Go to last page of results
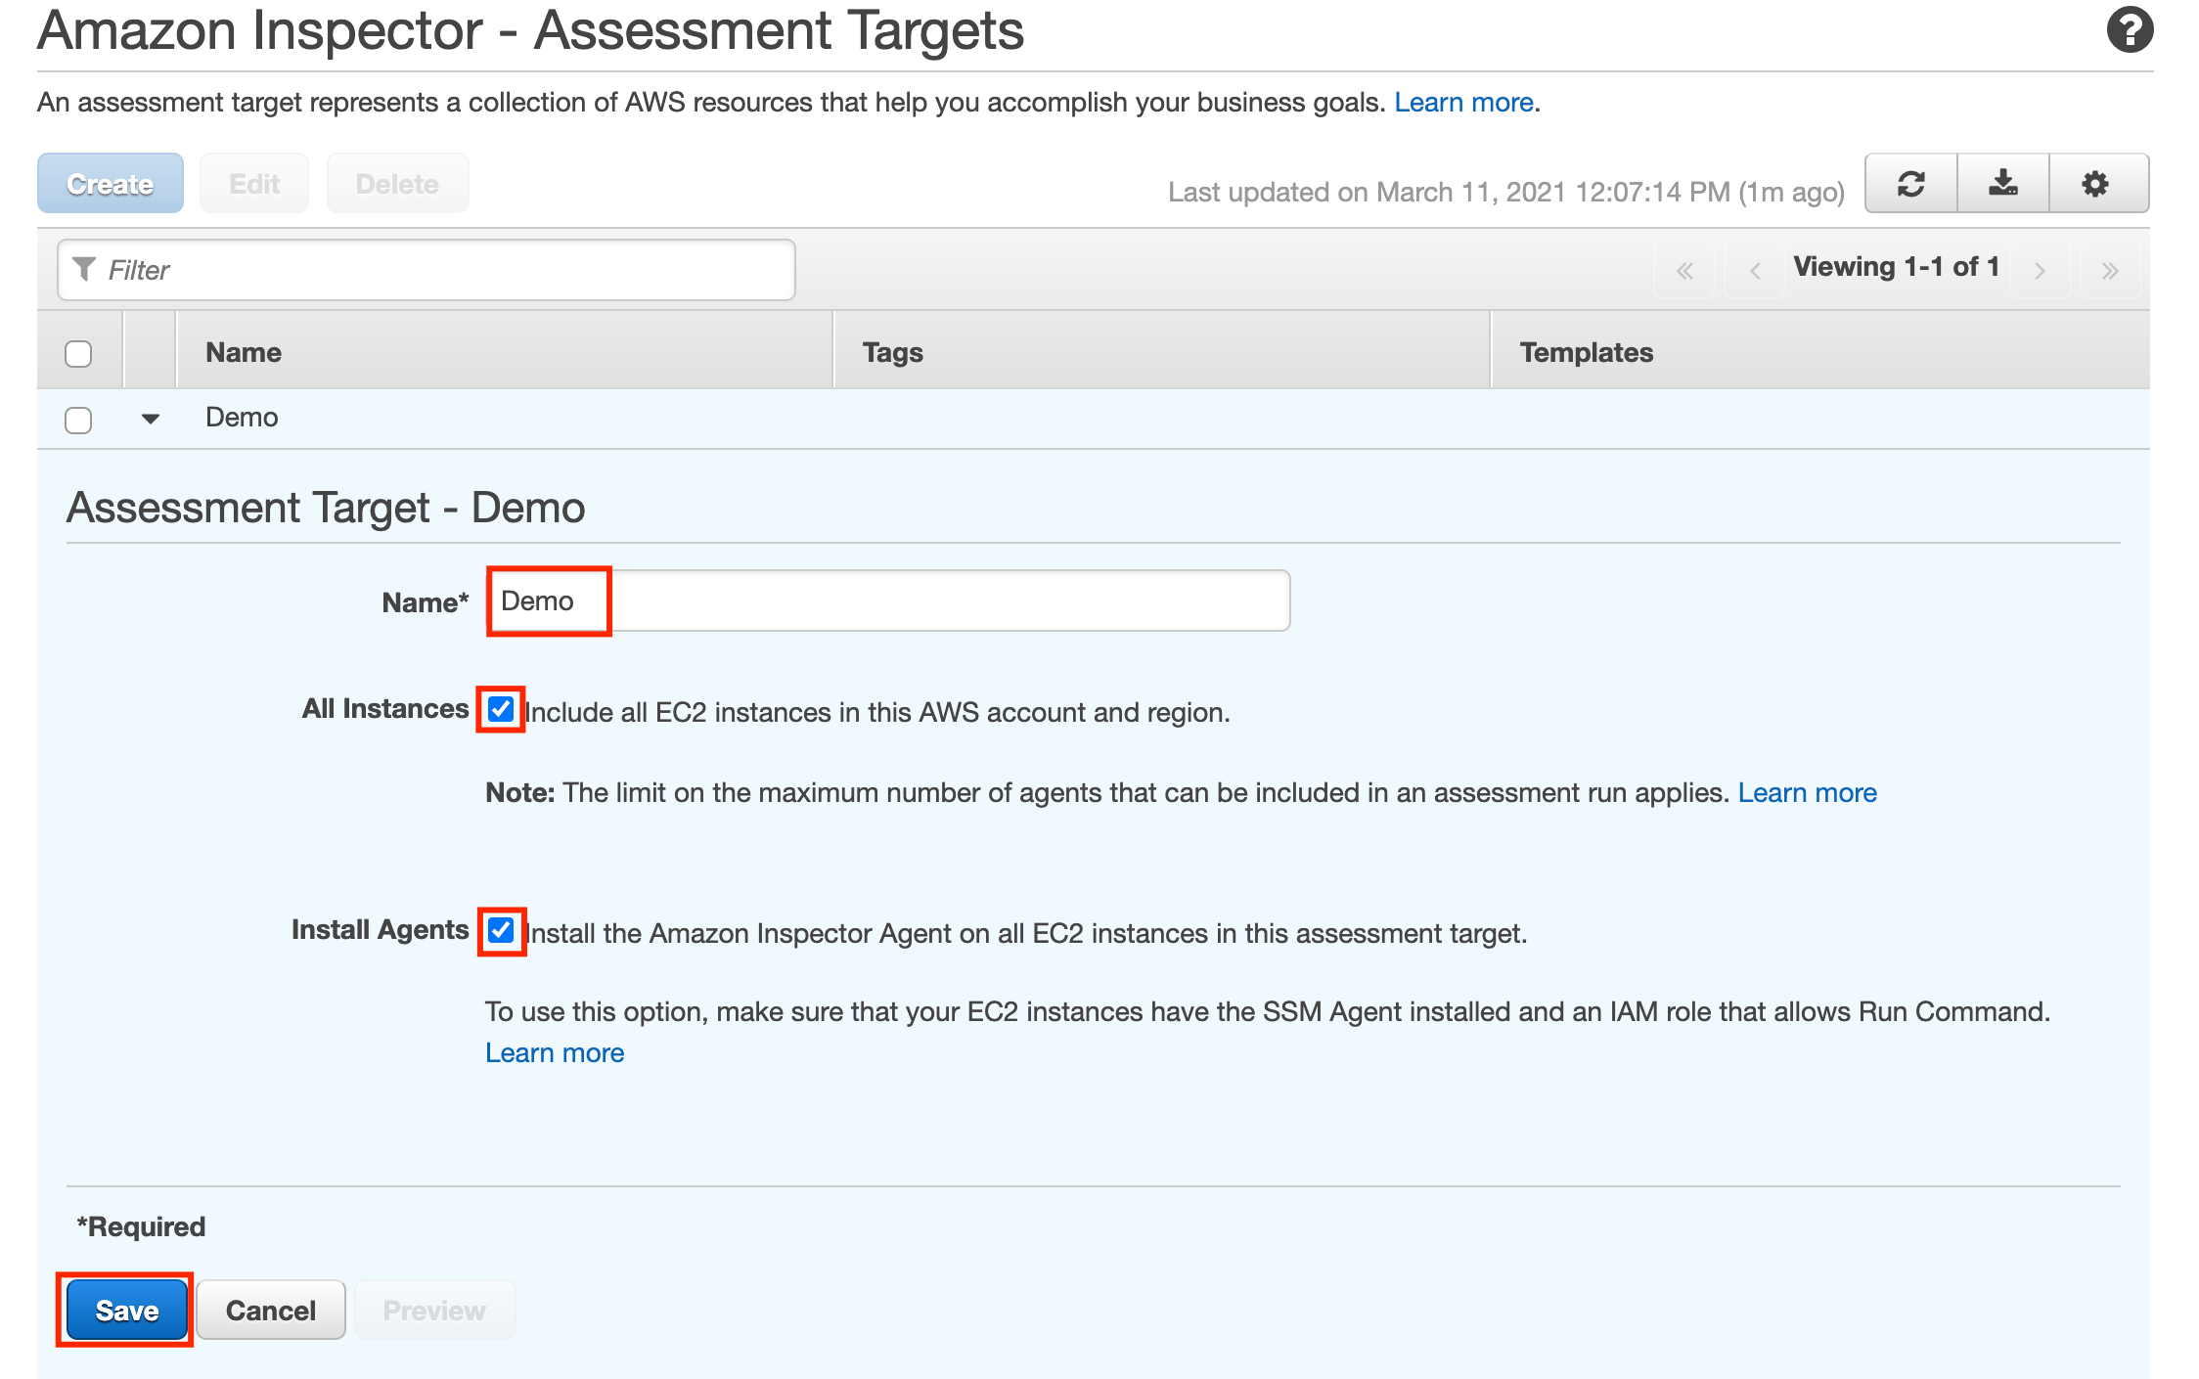Screen dimensions: 2199x1379 [2110, 270]
